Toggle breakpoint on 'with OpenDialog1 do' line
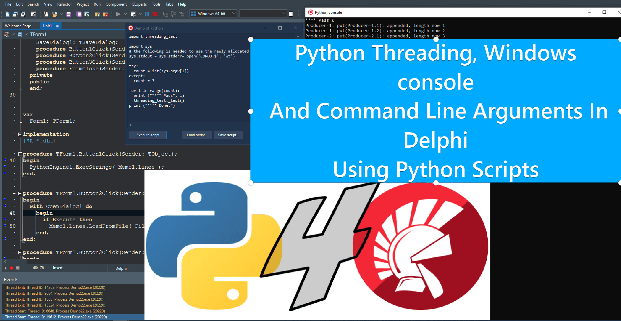621x321 pixels. pos(5,206)
